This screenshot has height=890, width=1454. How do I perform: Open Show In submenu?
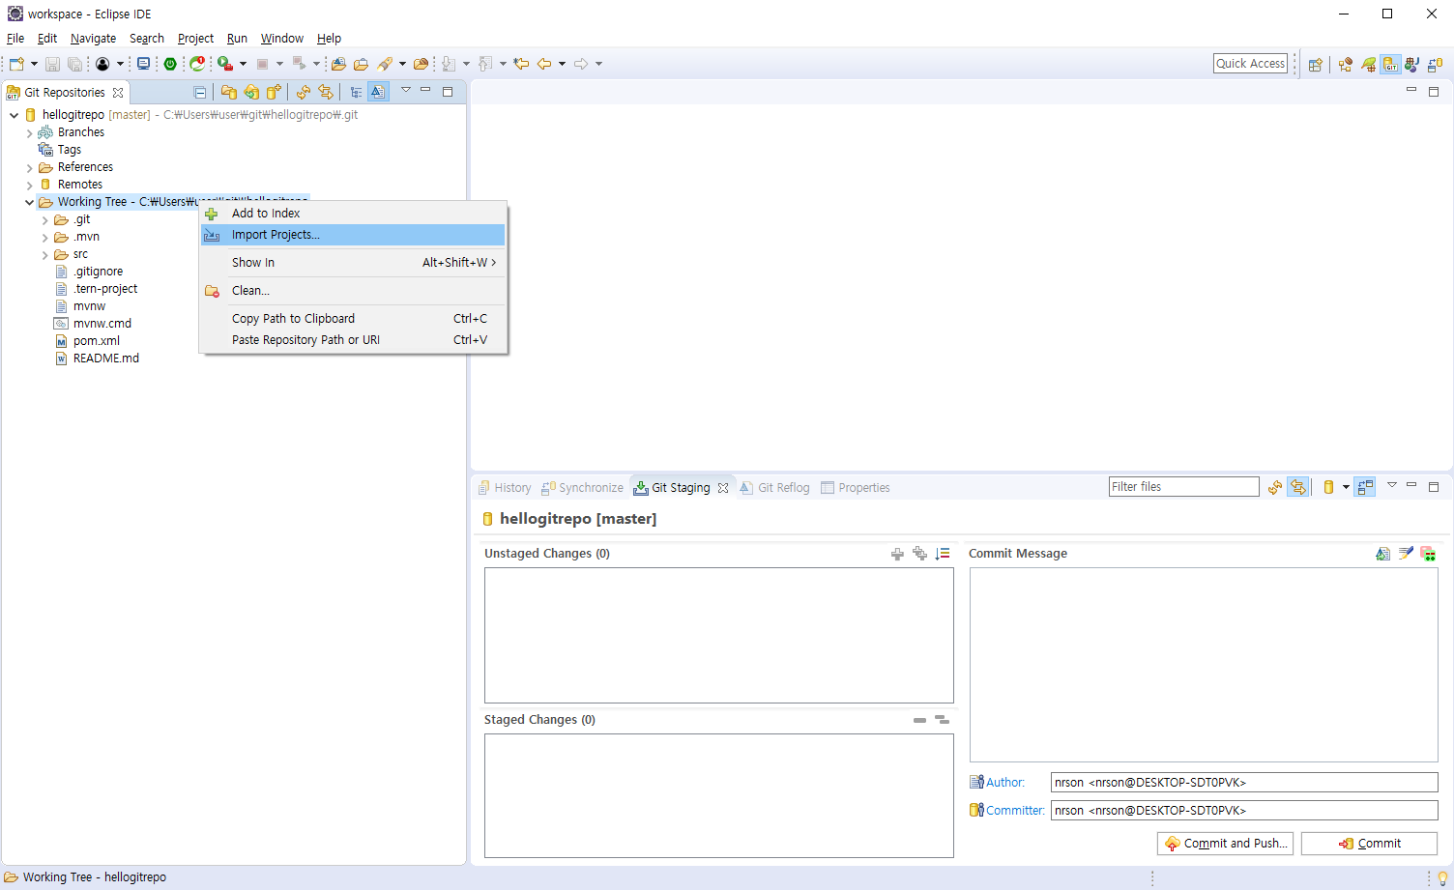[x=353, y=263]
